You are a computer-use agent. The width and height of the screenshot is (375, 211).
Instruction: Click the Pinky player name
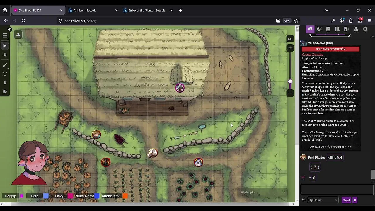[x=59, y=196]
